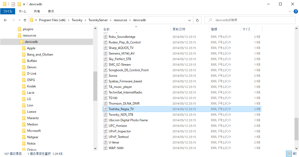Click resources breadcrumb in address bar
Image resolution: width=299 pixels, height=157 pixels.
pyautogui.click(x=120, y=20)
